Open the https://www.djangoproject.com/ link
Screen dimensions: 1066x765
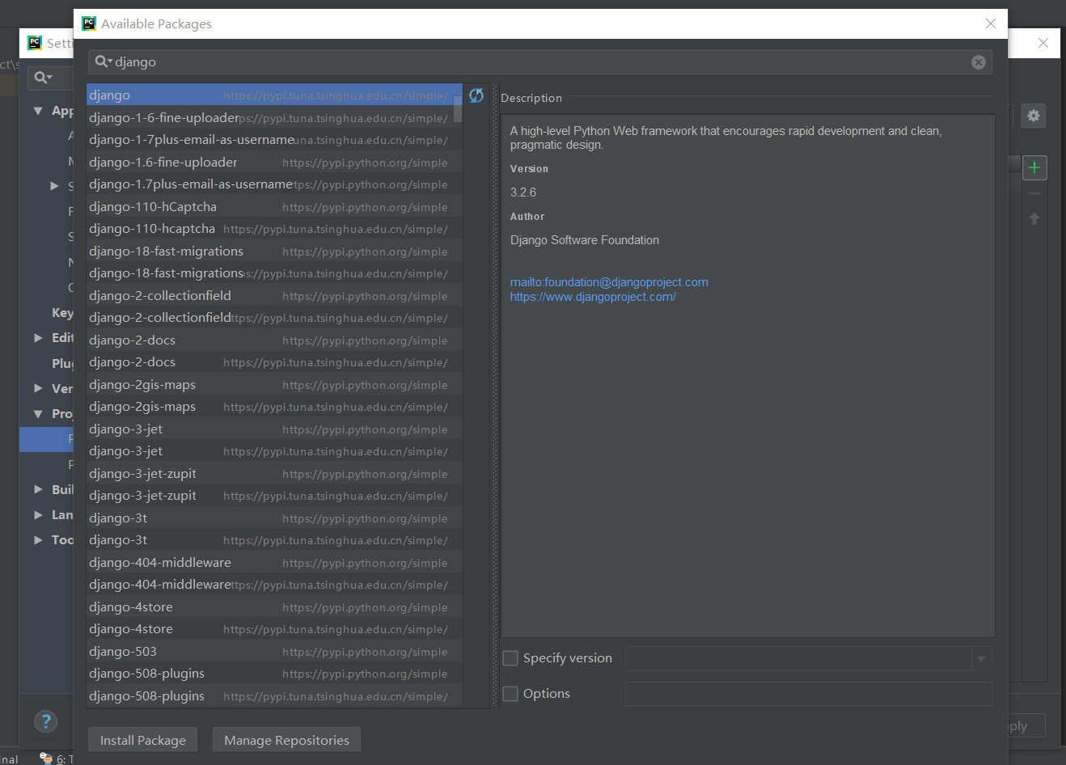pyautogui.click(x=593, y=297)
